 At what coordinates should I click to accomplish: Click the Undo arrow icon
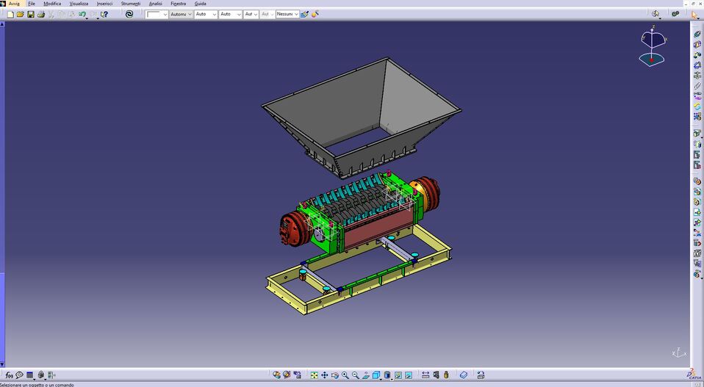[x=82, y=14]
